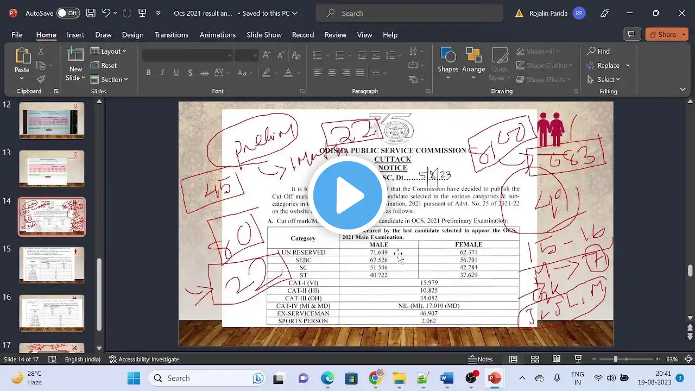
Task: Start slideshow from beginning icon
Action: [142, 13]
